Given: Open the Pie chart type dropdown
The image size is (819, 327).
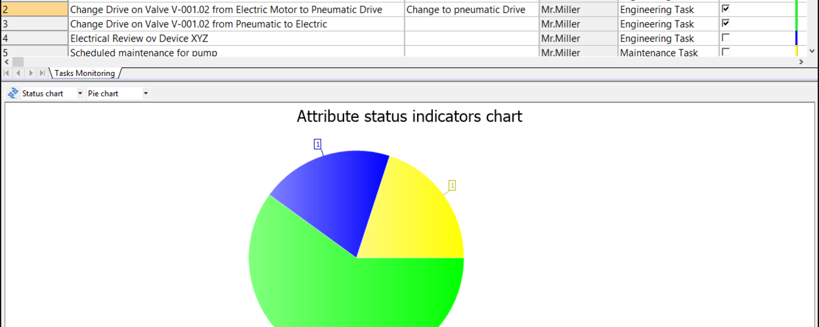Looking at the screenshot, I should click(x=146, y=93).
